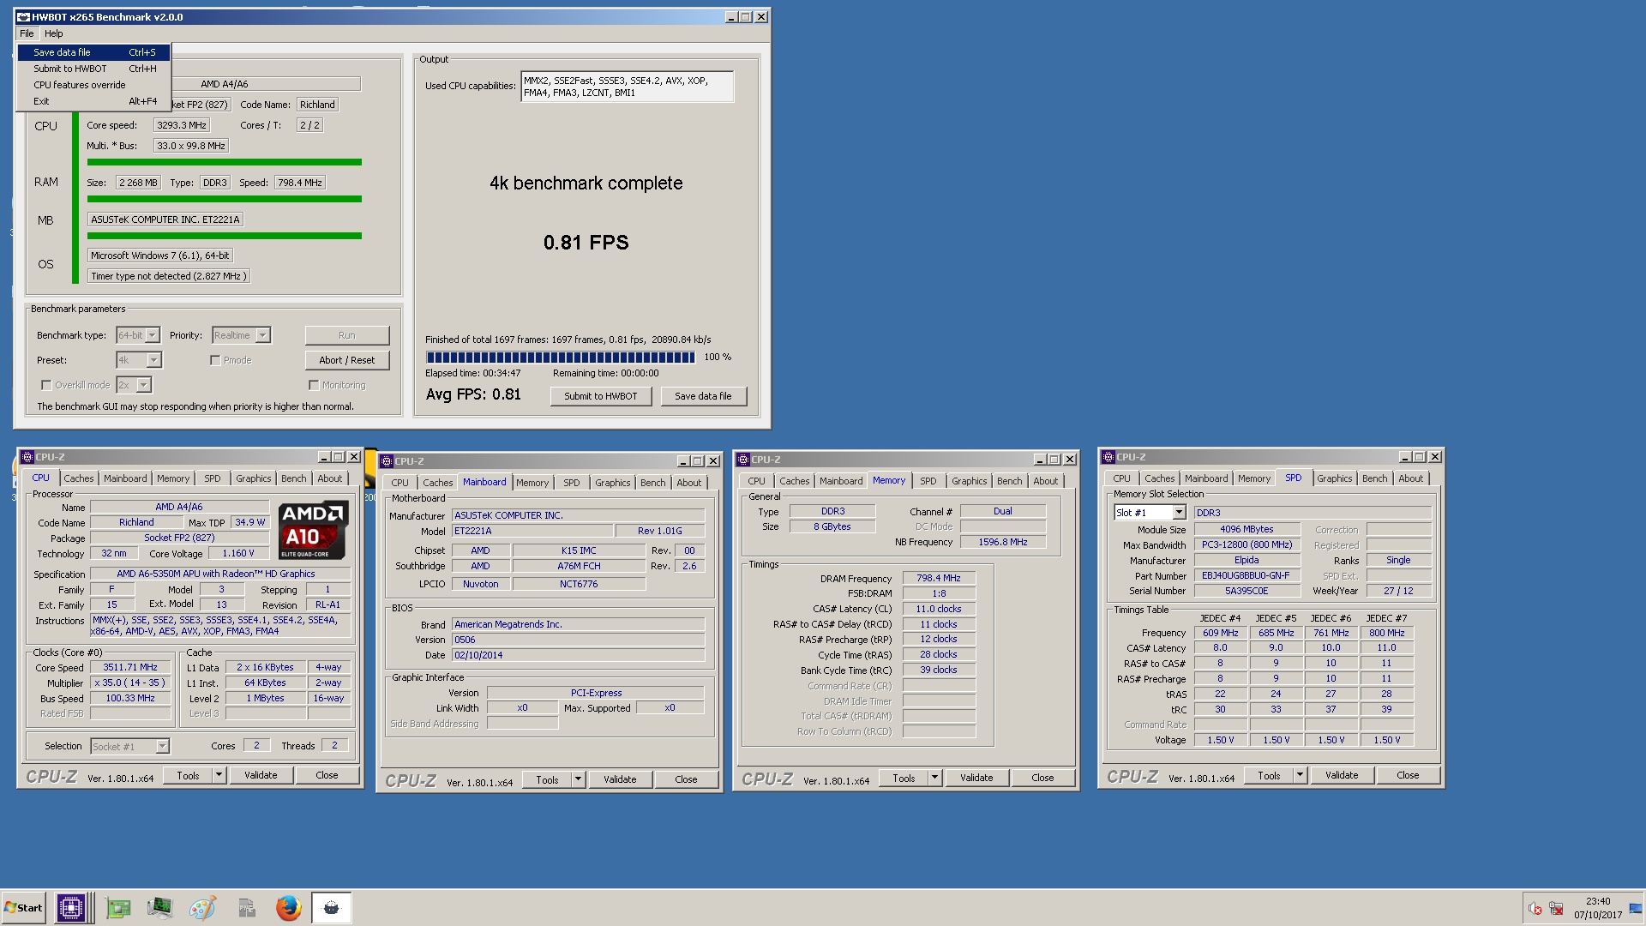This screenshot has height=926, width=1646.
Task: Click the Part Number EBJ40UG8BBU0-GN-F field
Action: coord(1246,575)
